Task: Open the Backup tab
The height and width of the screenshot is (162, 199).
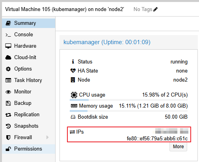Action: [29, 103]
